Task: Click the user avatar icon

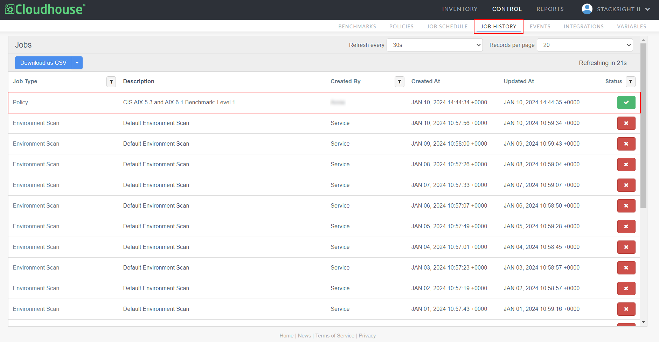Action: 587,9
